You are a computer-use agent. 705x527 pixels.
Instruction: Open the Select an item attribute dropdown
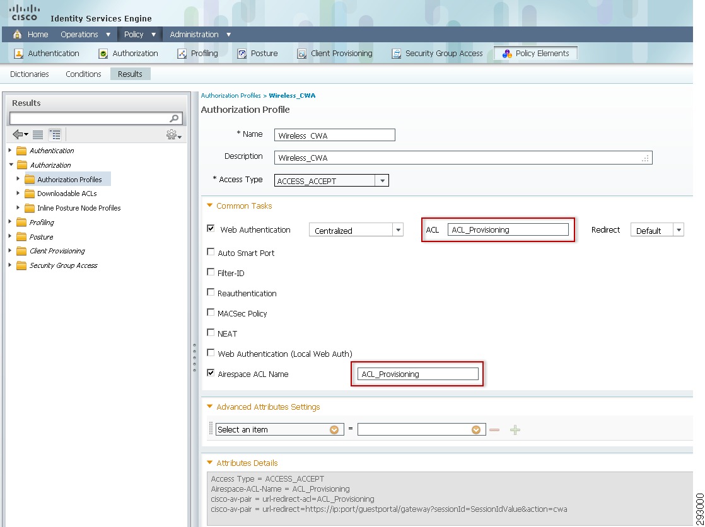334,430
